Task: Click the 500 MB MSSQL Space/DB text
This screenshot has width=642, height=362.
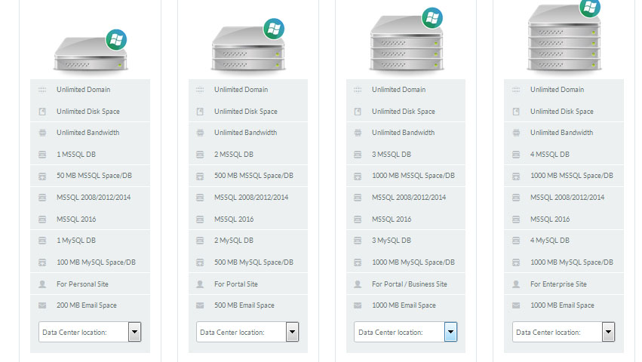Action: [253, 176]
